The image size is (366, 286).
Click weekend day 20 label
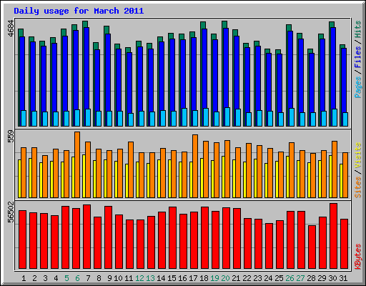tap(225, 278)
